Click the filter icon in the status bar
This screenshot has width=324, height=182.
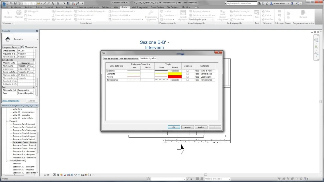tap(305, 179)
